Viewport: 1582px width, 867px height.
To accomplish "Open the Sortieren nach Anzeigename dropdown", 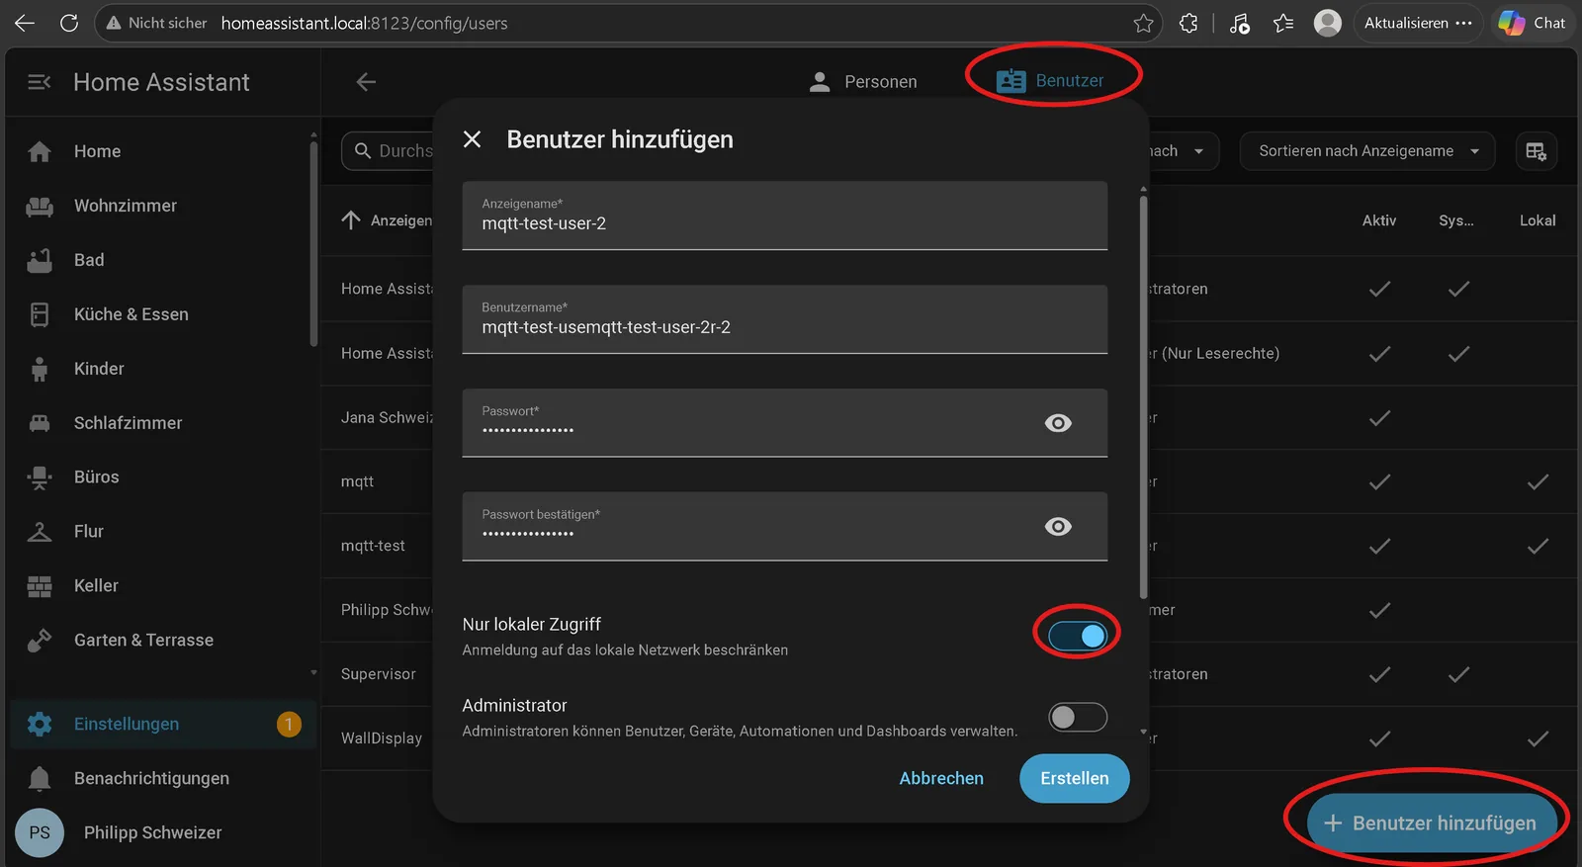I will coord(1367,151).
